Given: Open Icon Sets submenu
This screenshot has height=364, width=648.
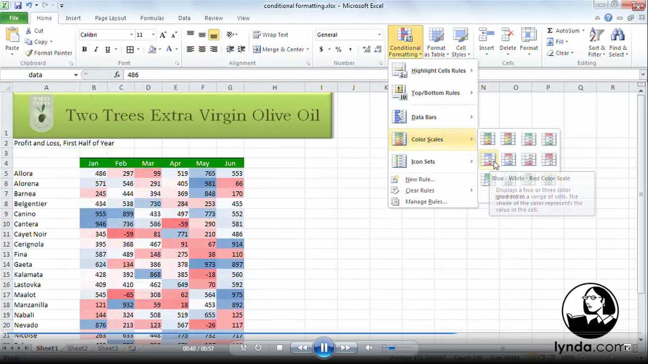Looking at the screenshot, I should pyautogui.click(x=433, y=162).
